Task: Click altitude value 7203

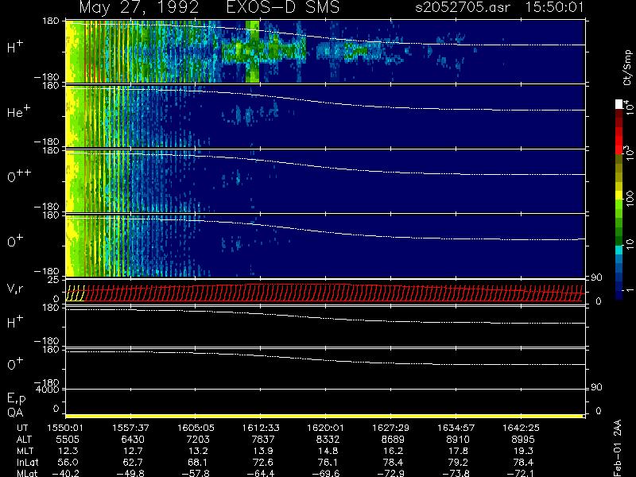Action: click(197, 440)
